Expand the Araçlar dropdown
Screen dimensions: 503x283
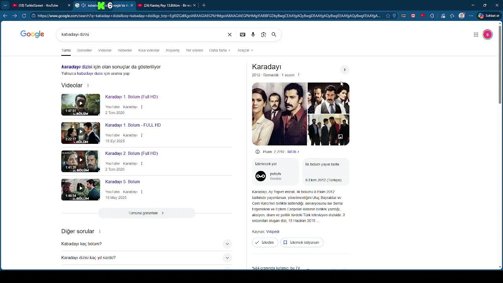(x=245, y=50)
